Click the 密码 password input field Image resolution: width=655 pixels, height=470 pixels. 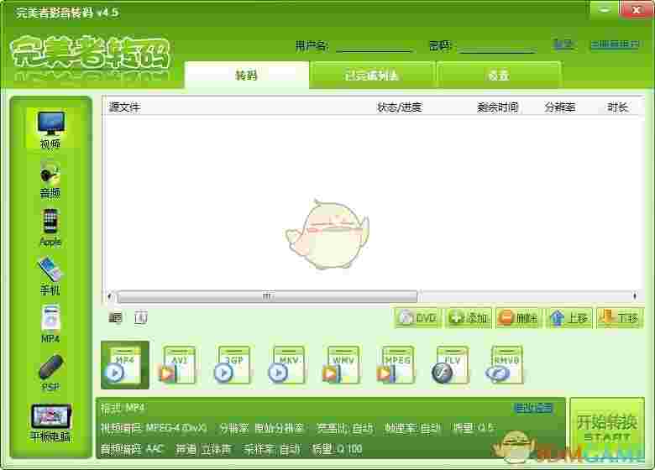[497, 45]
